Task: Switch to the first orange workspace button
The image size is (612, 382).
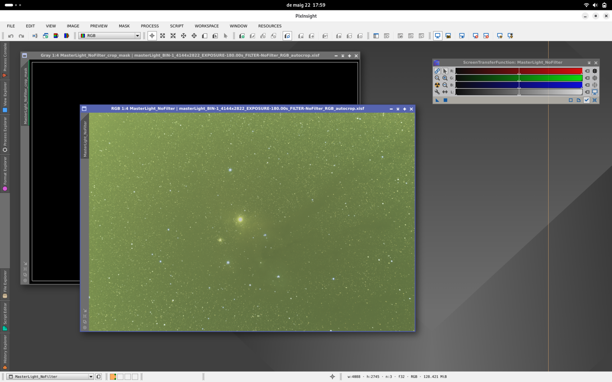Action: [113, 376]
